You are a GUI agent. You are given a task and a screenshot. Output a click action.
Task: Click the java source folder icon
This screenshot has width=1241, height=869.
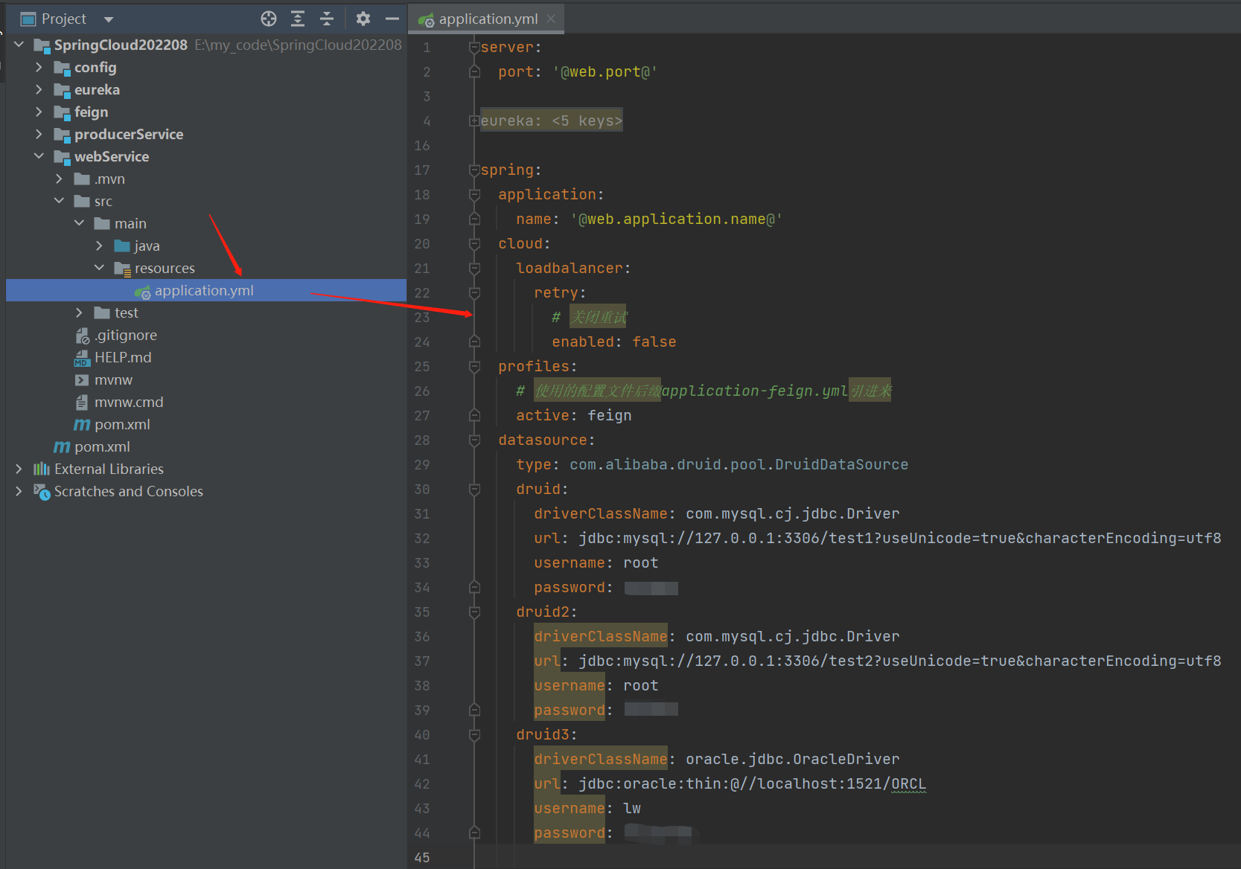pos(122,246)
